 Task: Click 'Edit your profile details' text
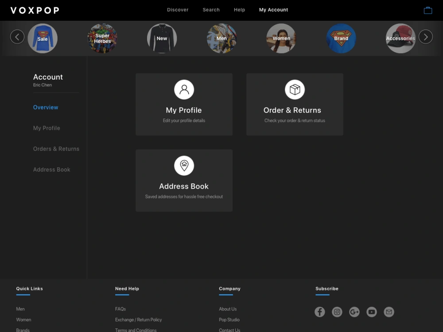pos(184,120)
